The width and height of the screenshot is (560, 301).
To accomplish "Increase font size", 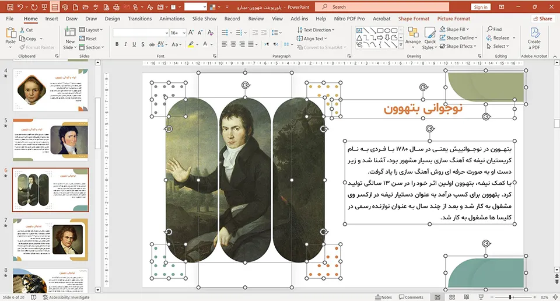I will coord(191,33).
